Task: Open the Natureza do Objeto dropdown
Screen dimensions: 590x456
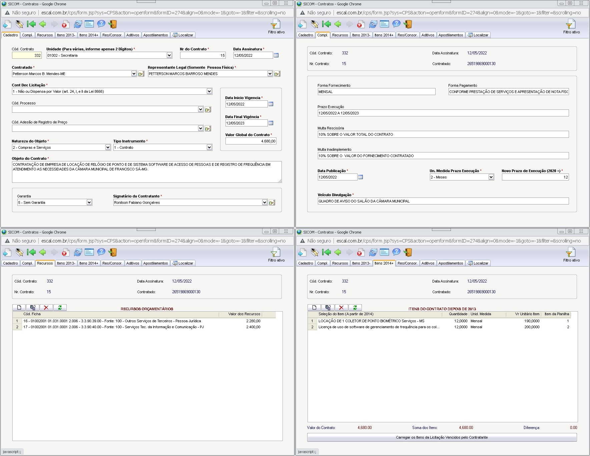Action: coord(108,147)
